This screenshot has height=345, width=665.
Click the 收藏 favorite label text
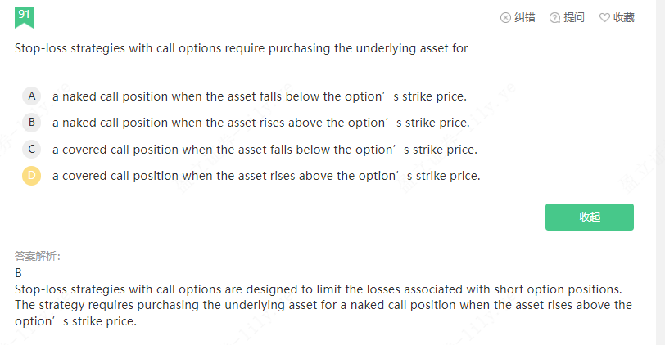pos(624,17)
